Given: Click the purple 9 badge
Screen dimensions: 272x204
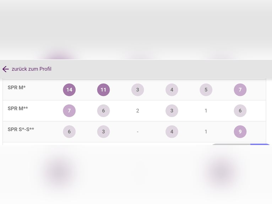Looking at the screenshot, I should coord(240,131).
